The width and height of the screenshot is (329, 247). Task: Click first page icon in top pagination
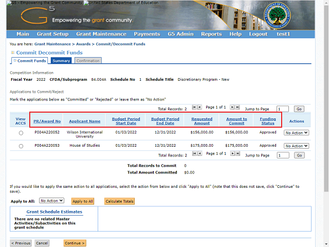[x=194, y=108]
